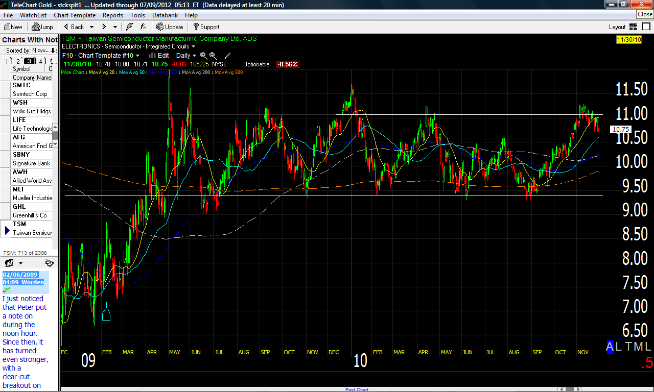Click the yellow 11/30/10 date box
This screenshot has width=654, height=392.
(x=629, y=40)
